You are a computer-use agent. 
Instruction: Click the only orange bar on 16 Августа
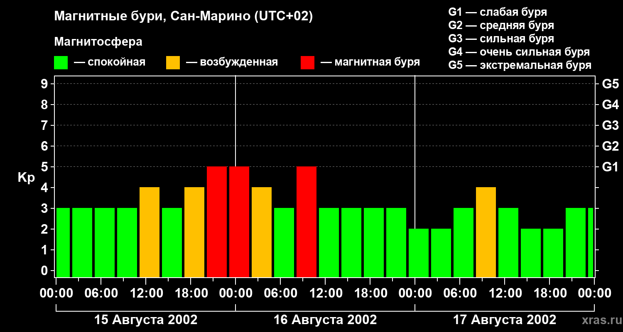(262, 232)
